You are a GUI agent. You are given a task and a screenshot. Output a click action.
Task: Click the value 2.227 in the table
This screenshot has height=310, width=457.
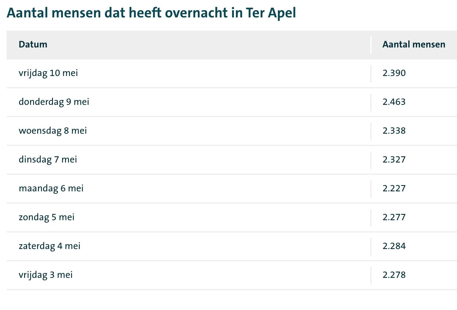[x=394, y=188]
